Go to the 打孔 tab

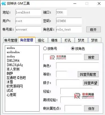(x=68, y=40)
